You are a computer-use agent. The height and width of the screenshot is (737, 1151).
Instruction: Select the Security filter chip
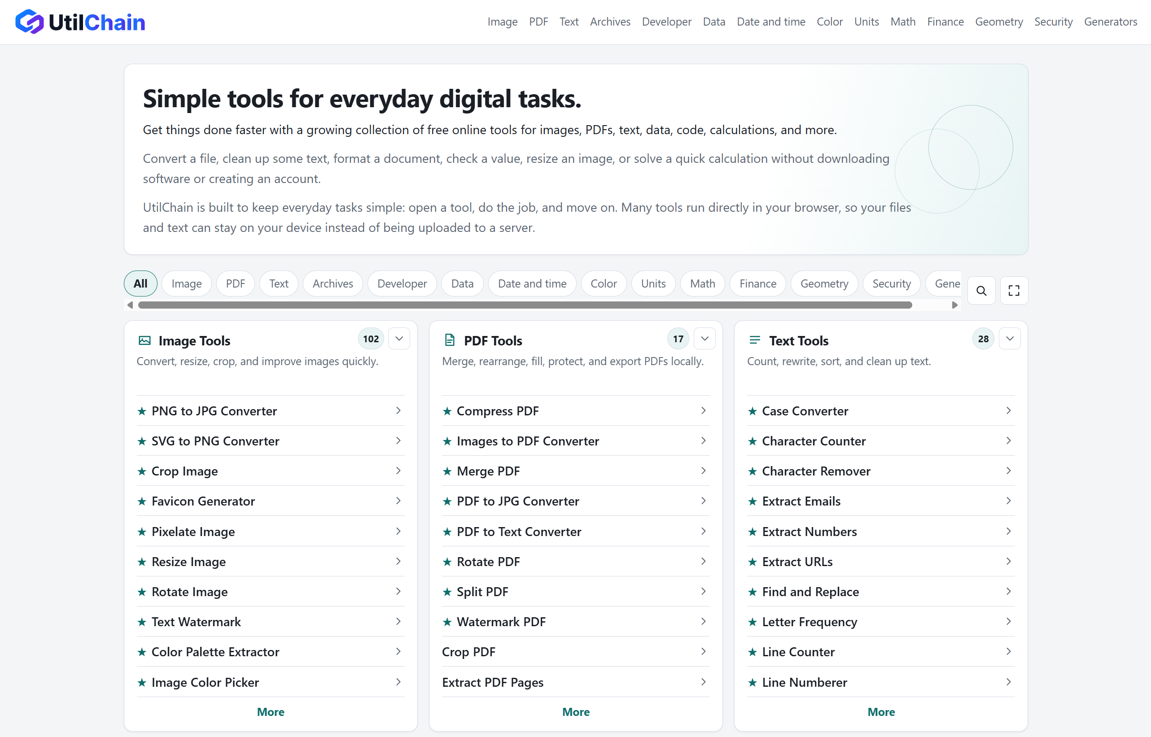(891, 284)
